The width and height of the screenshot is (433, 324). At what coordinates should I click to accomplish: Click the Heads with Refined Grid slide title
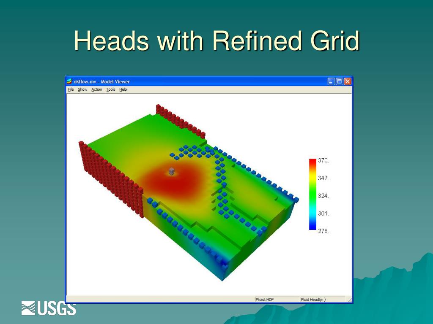coord(217,40)
